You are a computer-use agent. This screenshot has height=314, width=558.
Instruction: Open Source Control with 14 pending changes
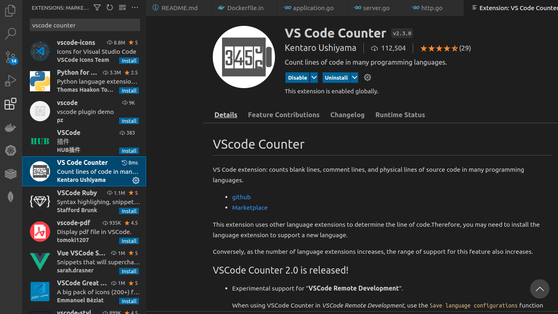[10, 57]
